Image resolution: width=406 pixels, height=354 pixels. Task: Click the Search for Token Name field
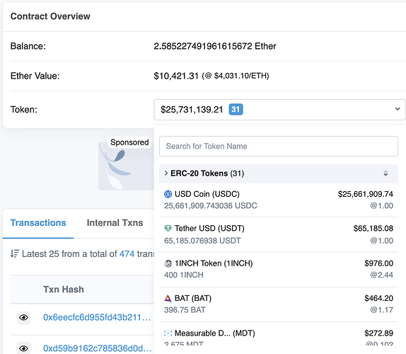click(x=279, y=146)
